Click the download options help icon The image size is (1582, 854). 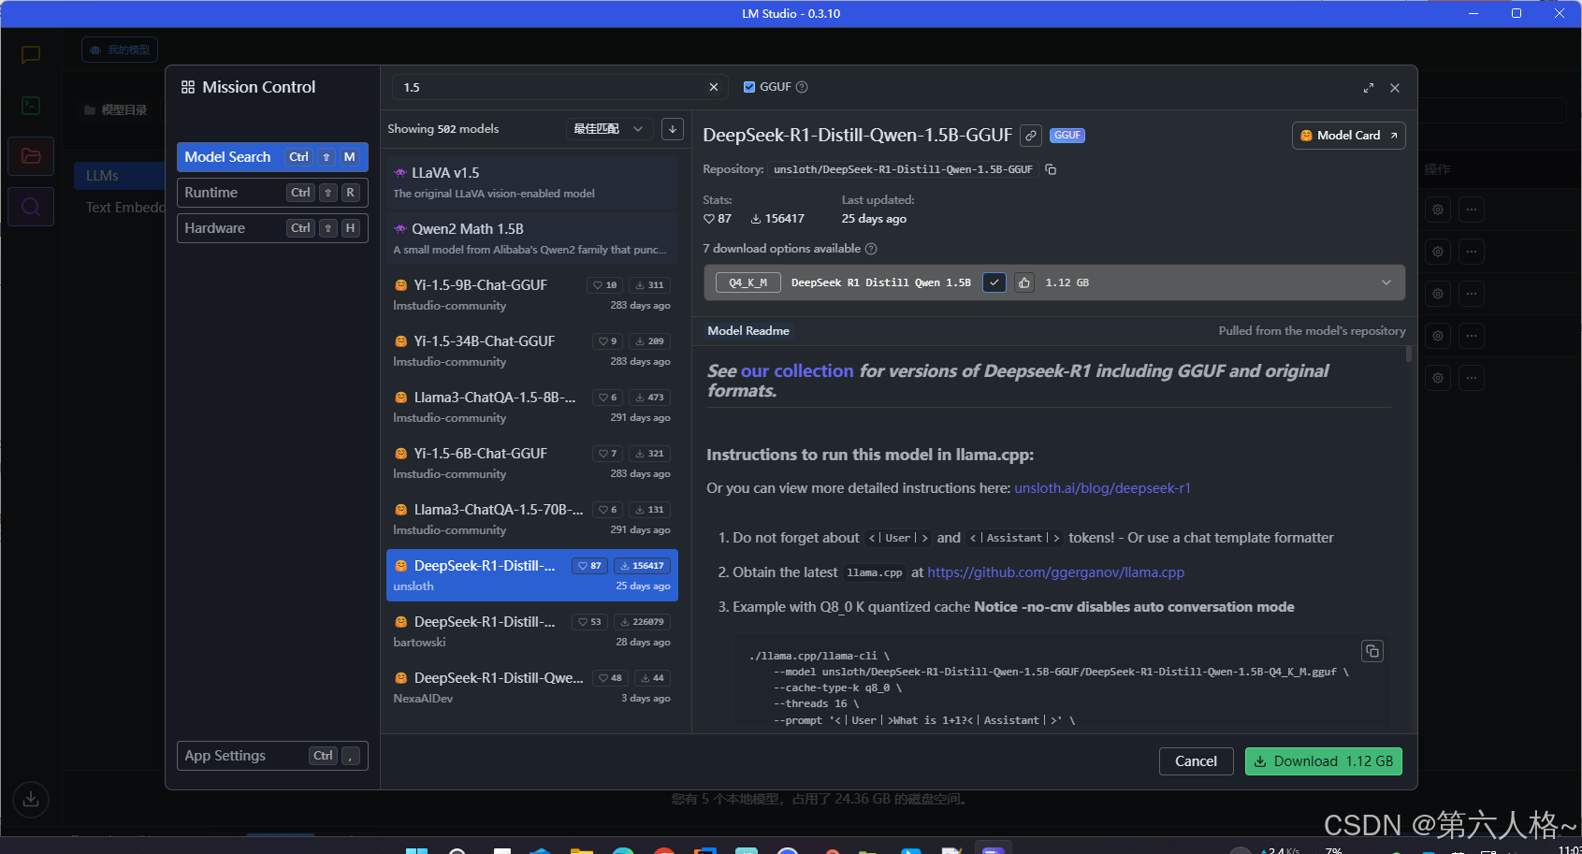(x=871, y=249)
